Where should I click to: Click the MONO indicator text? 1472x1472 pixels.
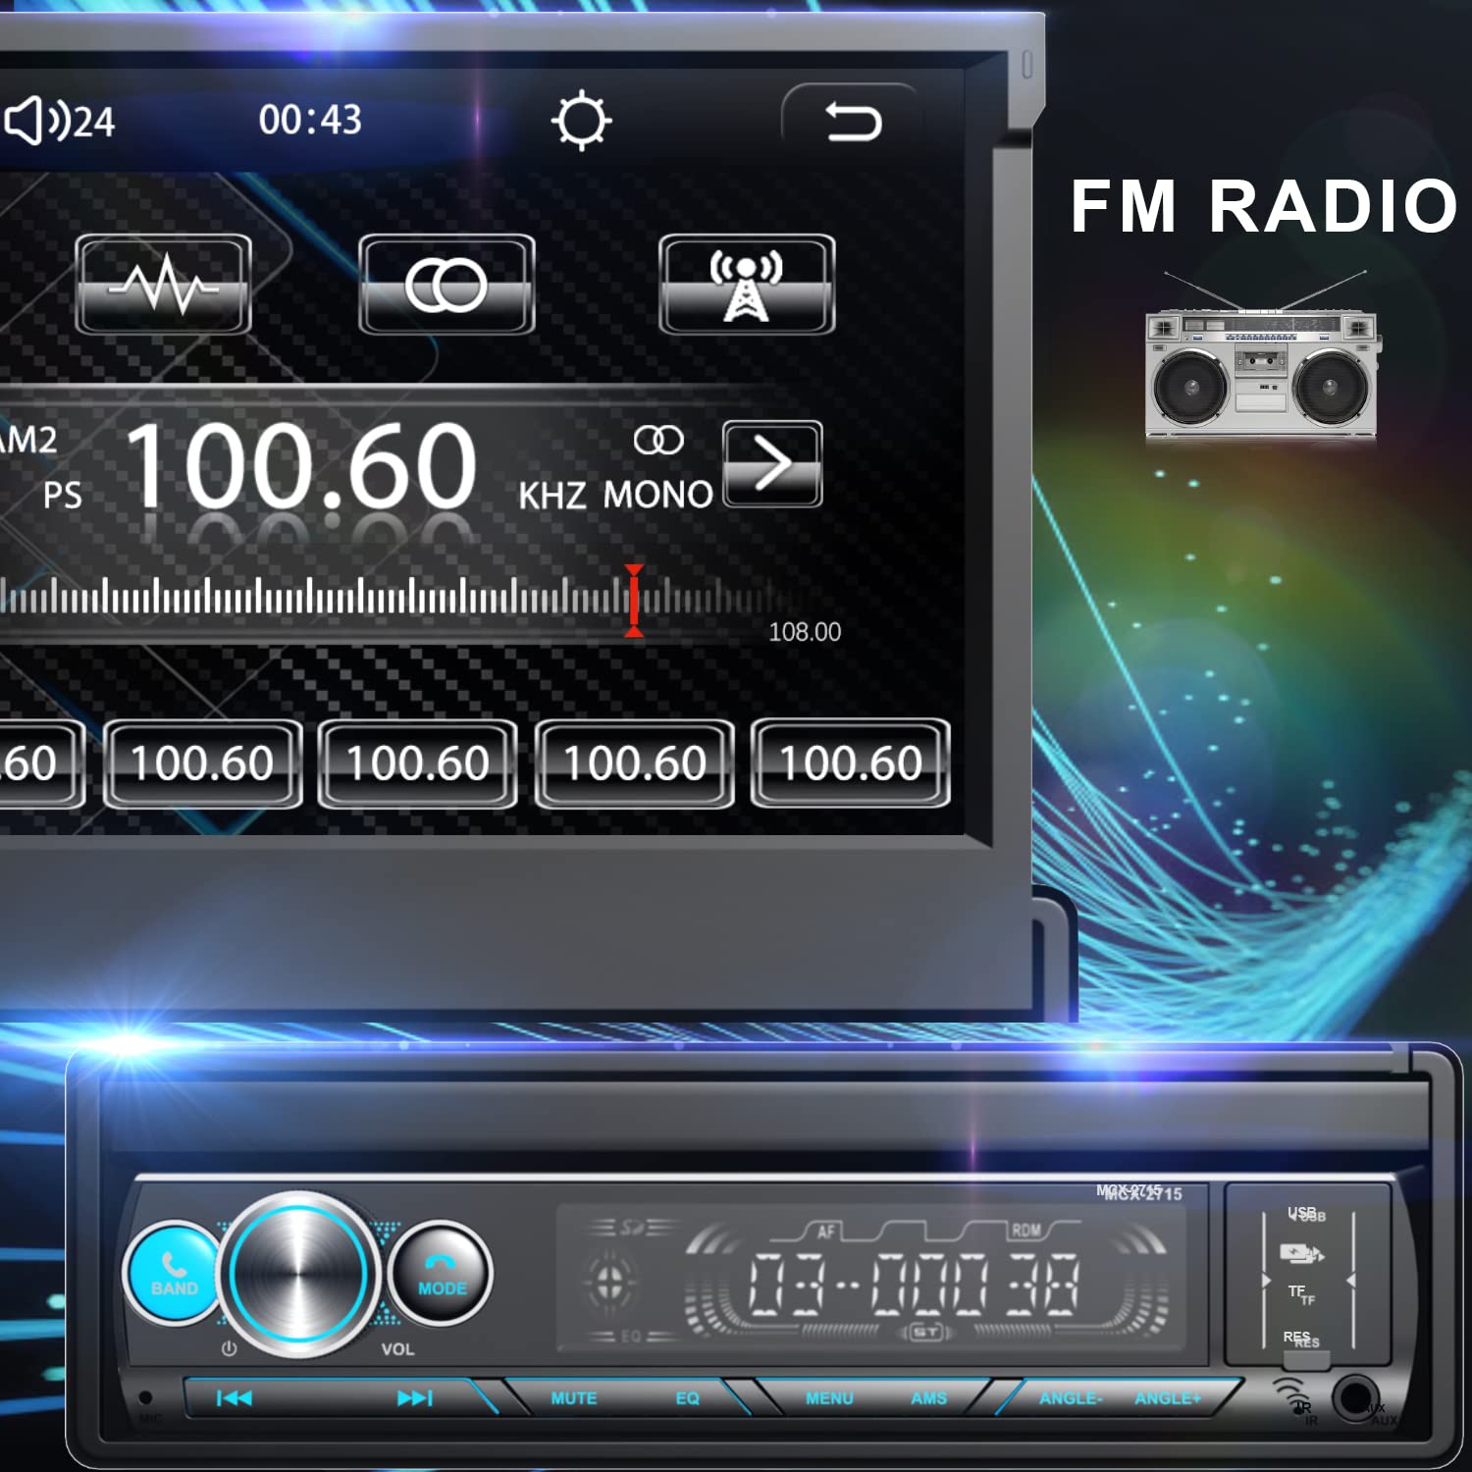click(657, 495)
